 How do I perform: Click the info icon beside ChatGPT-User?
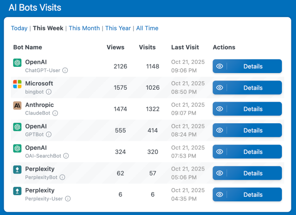[65, 71]
